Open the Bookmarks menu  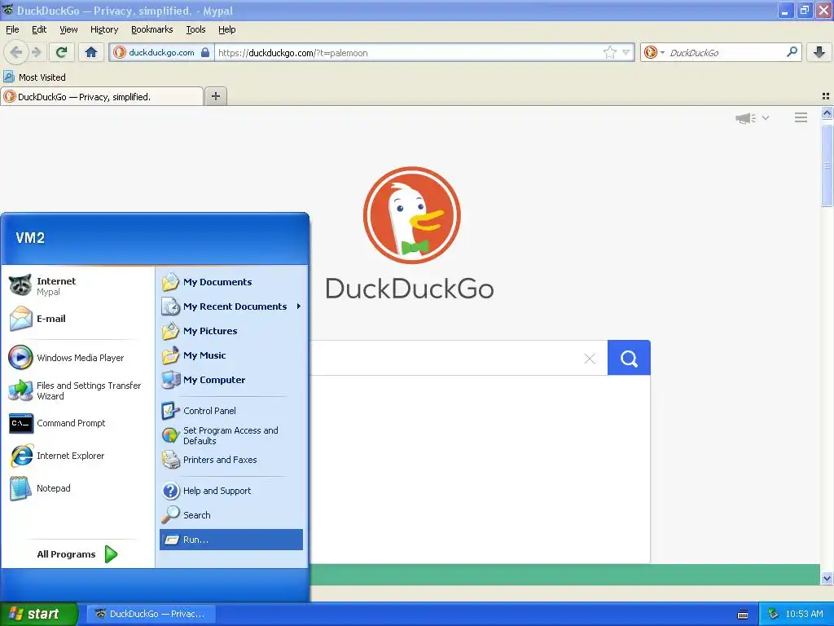pyautogui.click(x=151, y=29)
